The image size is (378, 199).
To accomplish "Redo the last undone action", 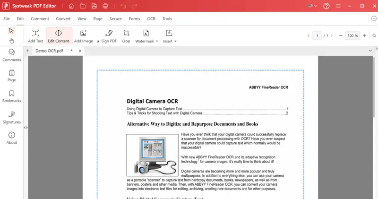I will click(x=134, y=6).
